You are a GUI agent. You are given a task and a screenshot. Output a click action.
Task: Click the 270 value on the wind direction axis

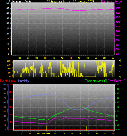click(x=9, y=65)
